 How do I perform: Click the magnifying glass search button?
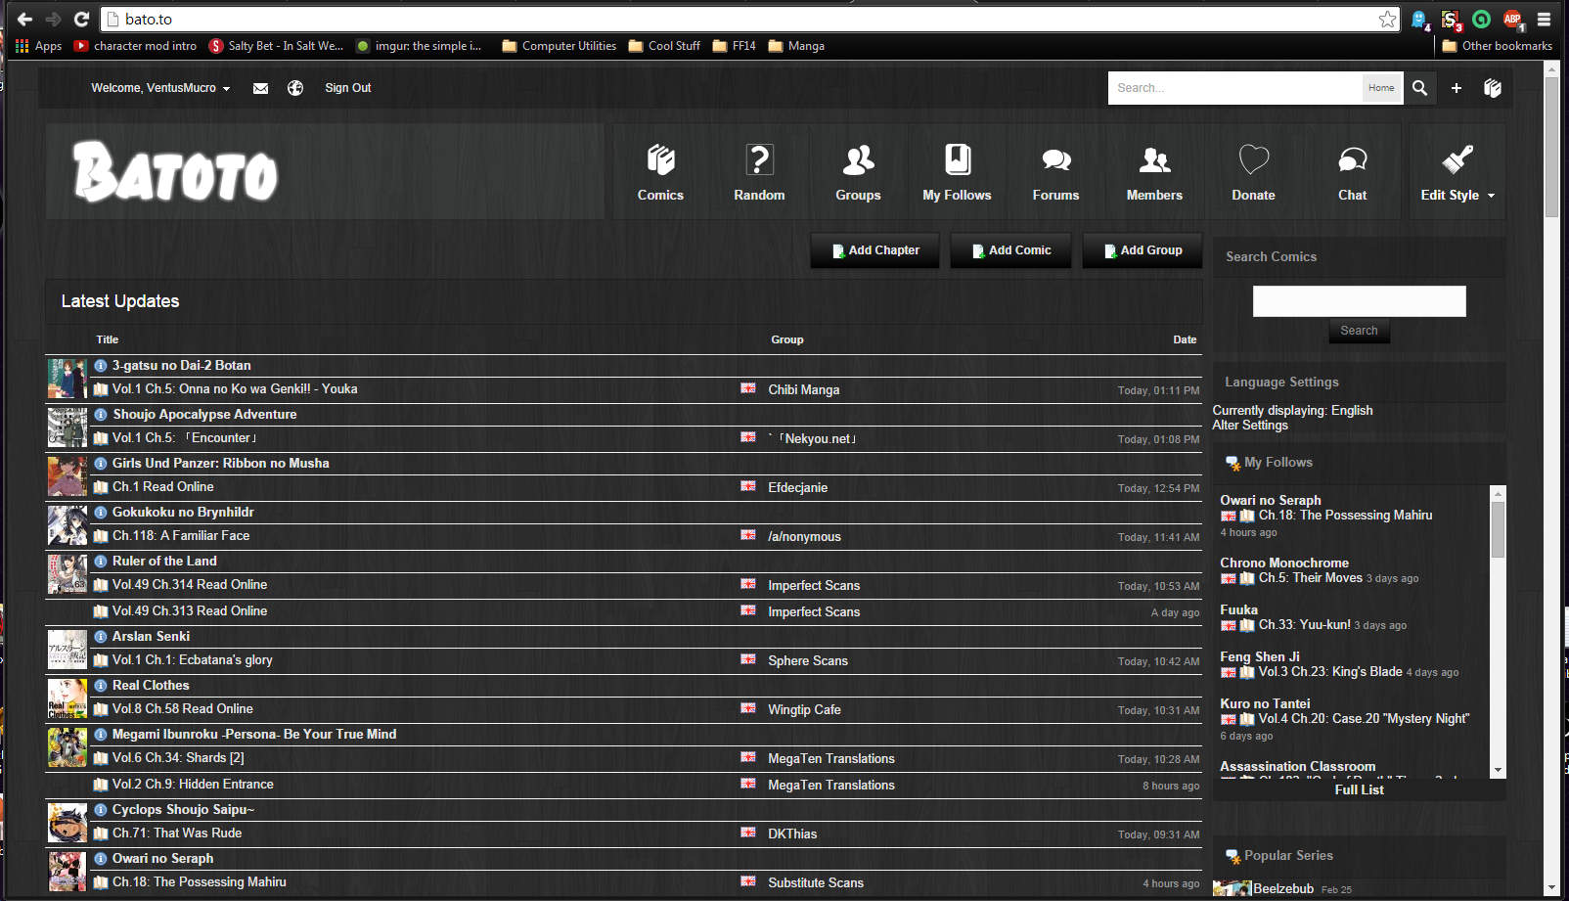pyautogui.click(x=1419, y=88)
